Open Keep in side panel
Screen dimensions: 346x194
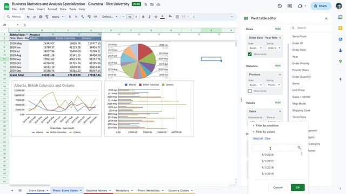click(340, 28)
